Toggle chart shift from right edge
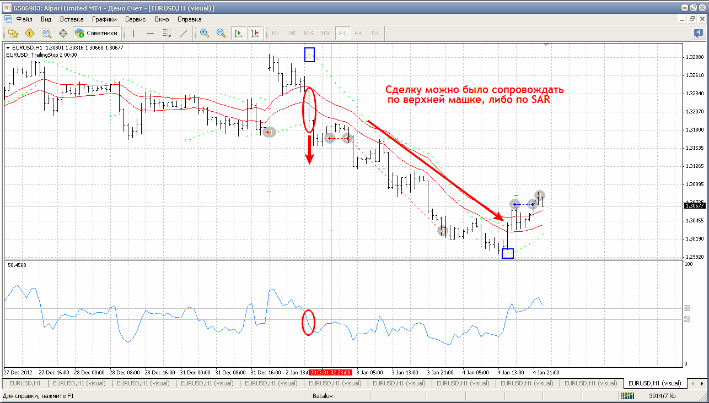The width and height of the screenshot is (709, 403). [255, 33]
